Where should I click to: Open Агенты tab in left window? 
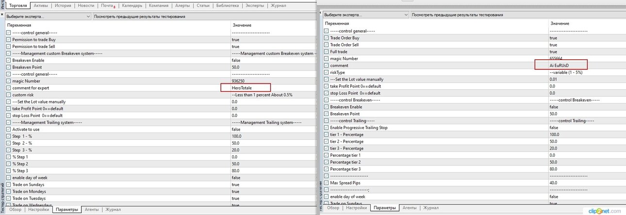pos(91,210)
